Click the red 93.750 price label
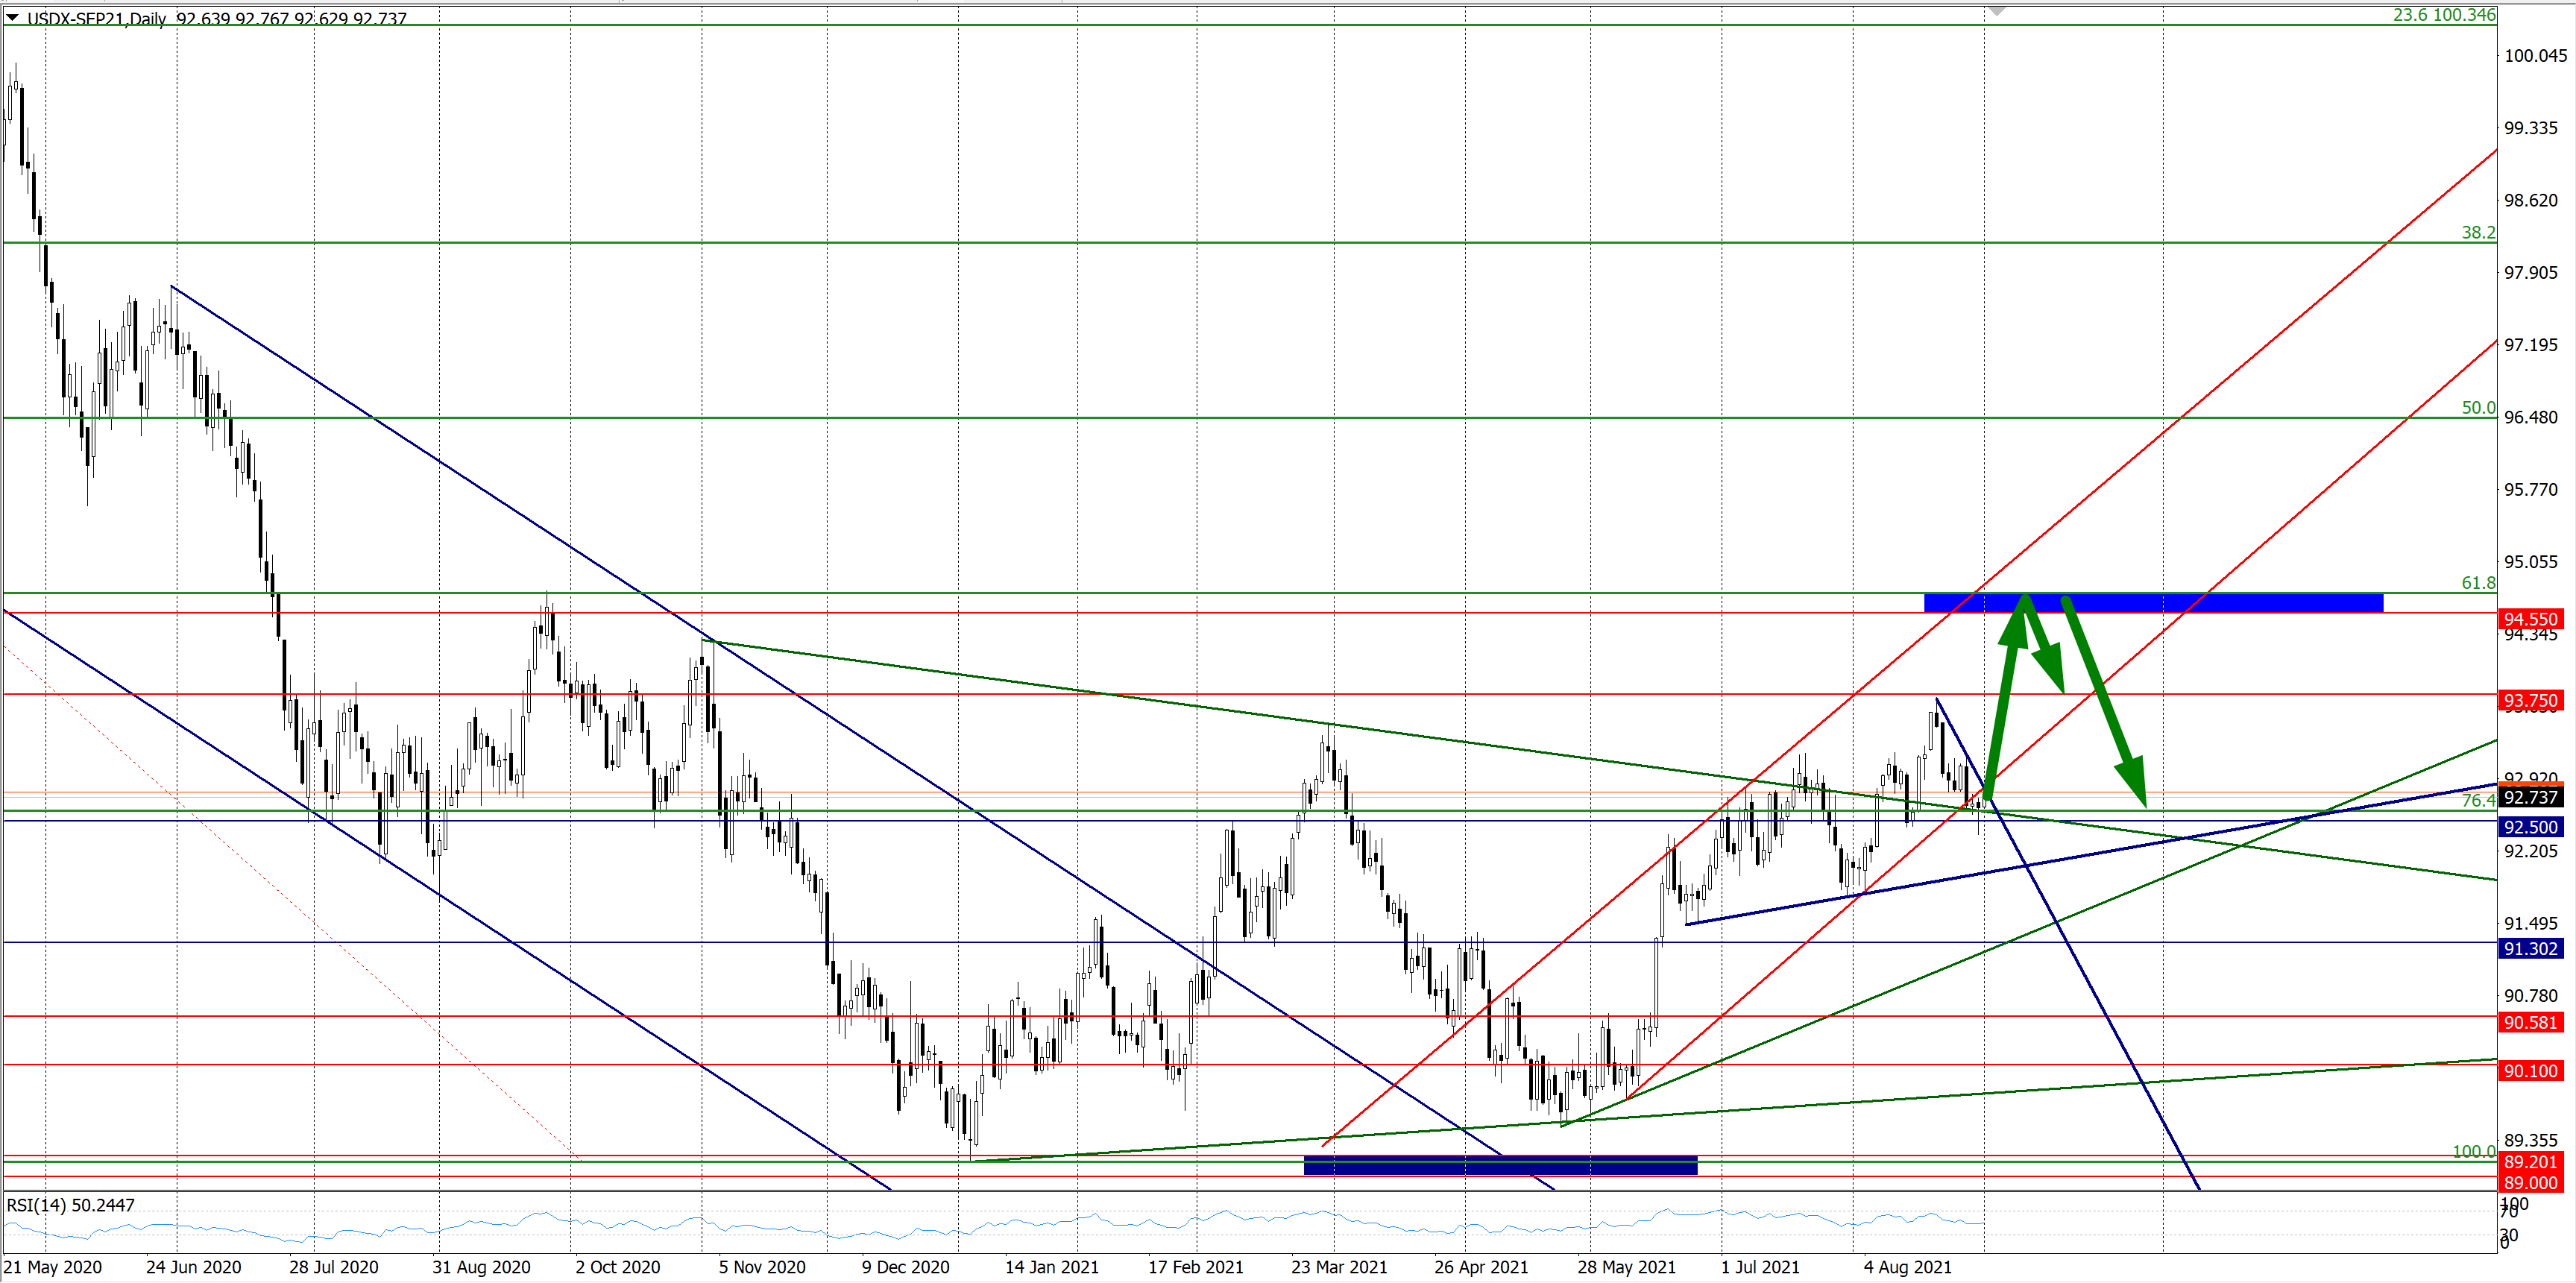This screenshot has width=2576, height=1283. pos(2530,701)
